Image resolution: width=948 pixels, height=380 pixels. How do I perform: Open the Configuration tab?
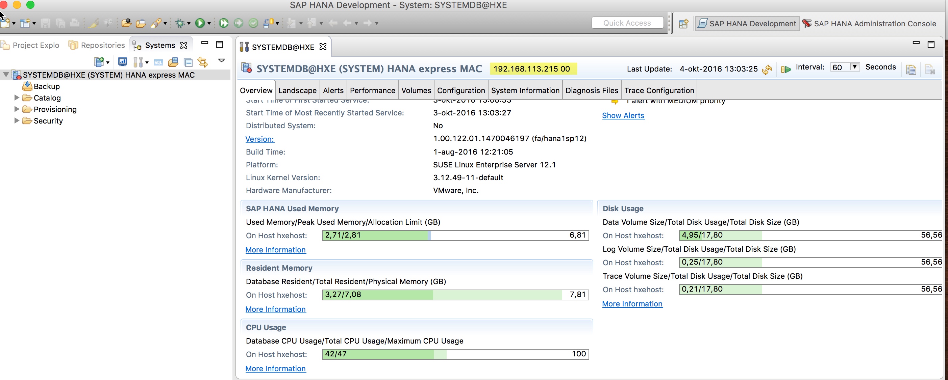461,90
